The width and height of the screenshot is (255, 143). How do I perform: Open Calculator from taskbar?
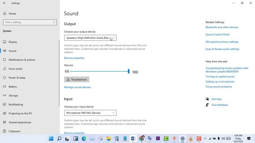click(117, 139)
